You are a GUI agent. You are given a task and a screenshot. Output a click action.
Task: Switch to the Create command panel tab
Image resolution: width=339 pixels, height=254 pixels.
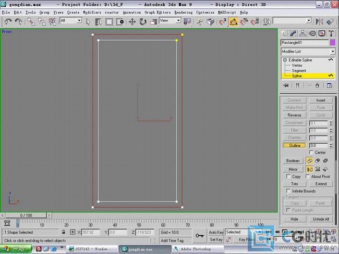point(284,33)
